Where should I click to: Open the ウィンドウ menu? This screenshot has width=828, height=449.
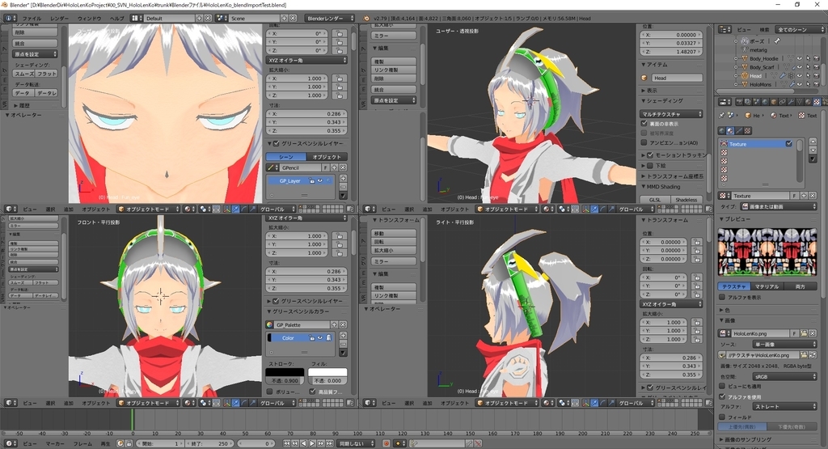coord(89,18)
